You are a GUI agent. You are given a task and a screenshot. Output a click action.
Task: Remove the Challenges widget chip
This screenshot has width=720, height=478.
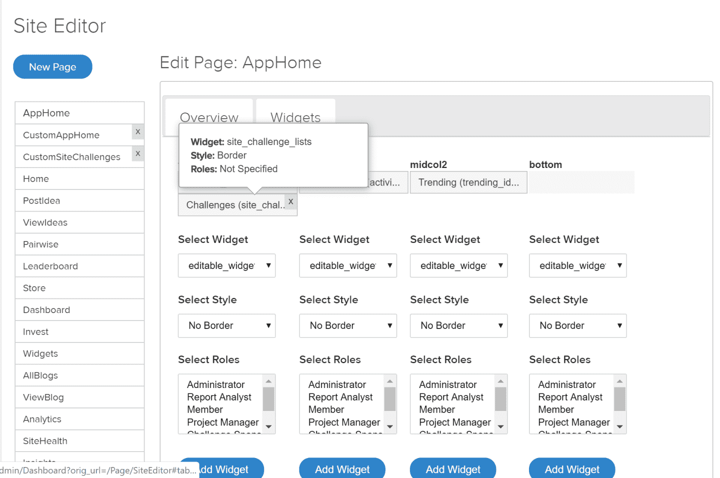coord(290,201)
